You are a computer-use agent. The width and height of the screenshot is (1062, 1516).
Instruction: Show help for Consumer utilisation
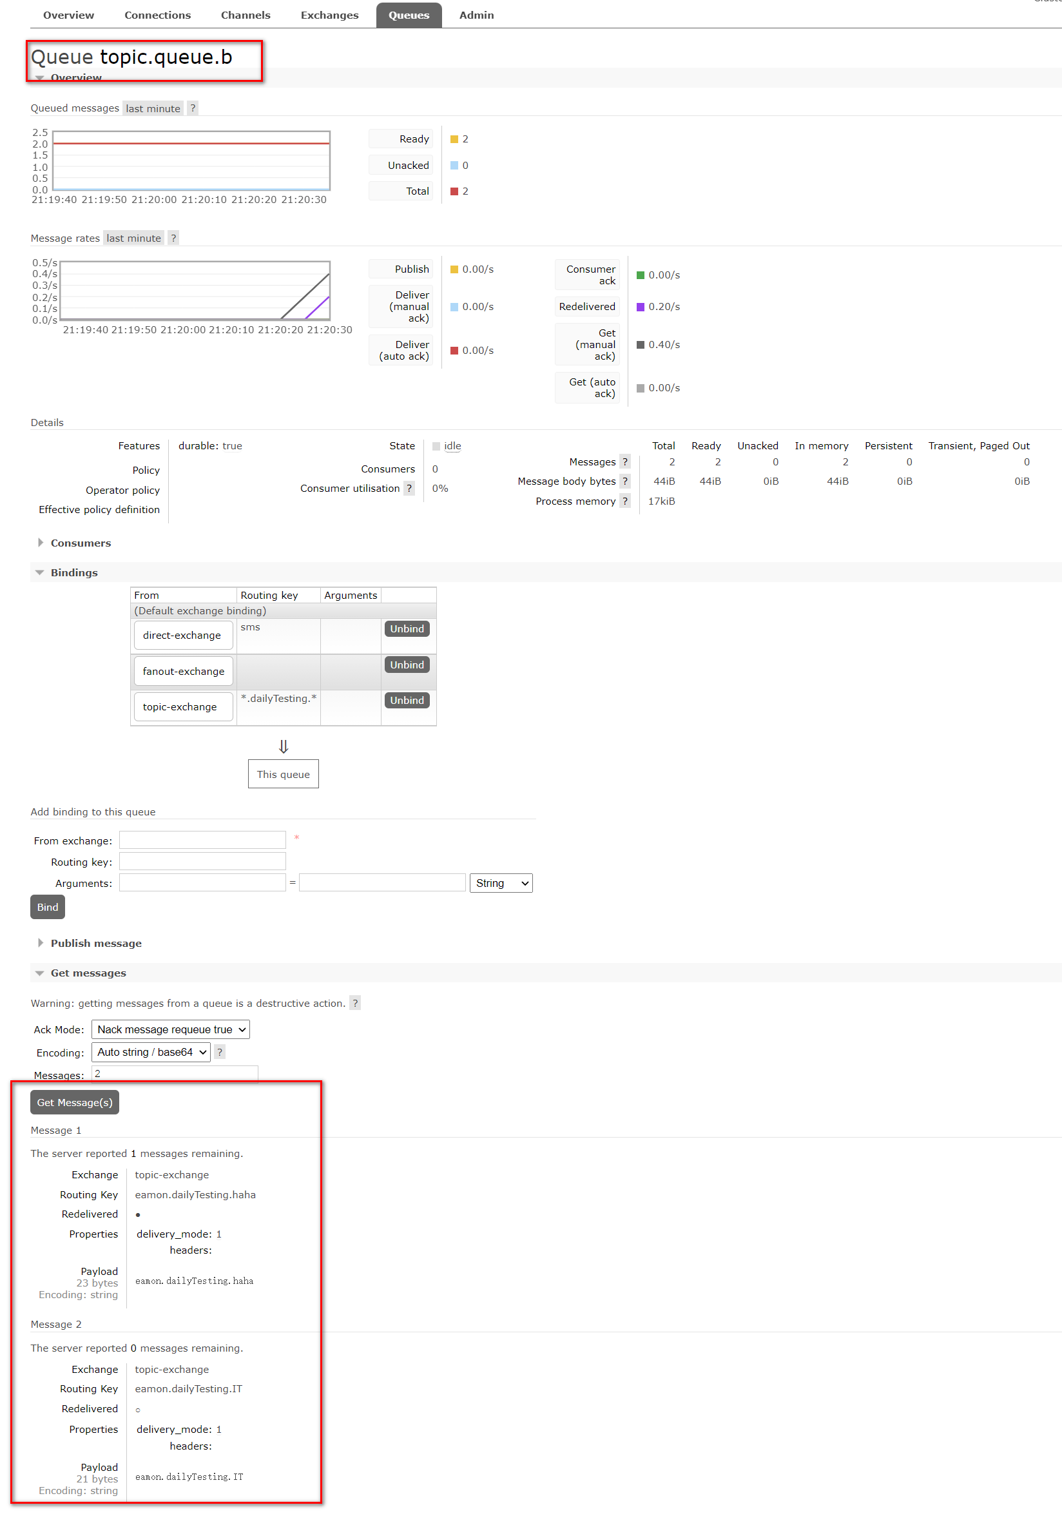(x=409, y=489)
